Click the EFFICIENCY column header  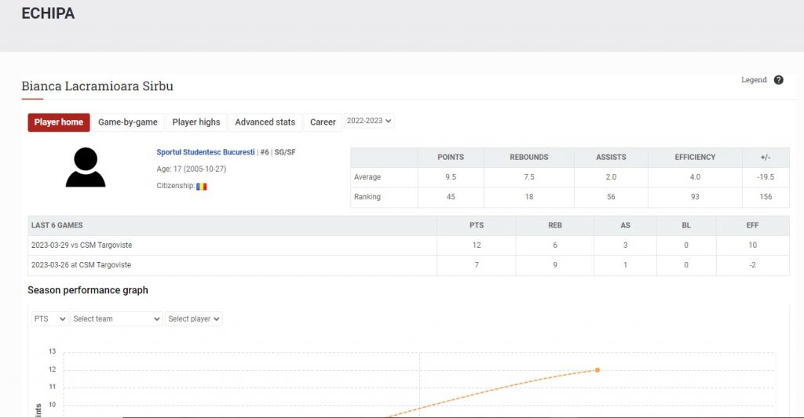[x=695, y=158]
